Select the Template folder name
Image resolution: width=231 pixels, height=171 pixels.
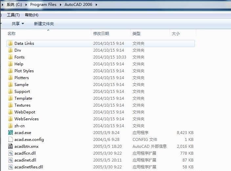pyautogui.click(x=23, y=98)
